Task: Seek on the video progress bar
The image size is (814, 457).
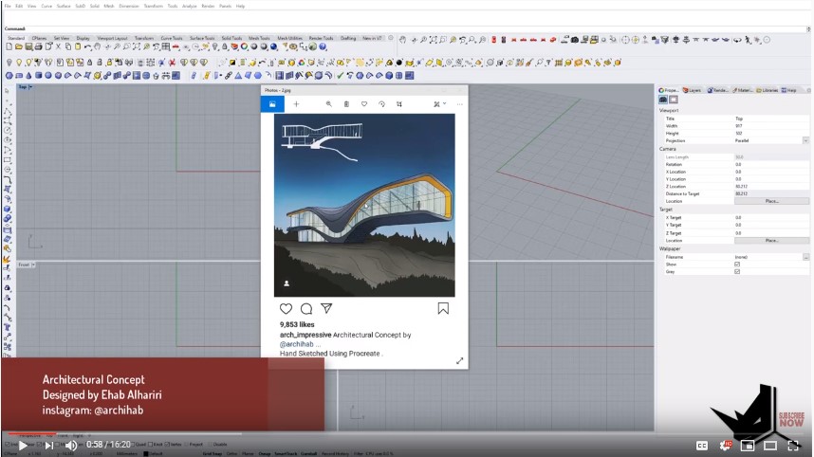Action: click(x=407, y=433)
